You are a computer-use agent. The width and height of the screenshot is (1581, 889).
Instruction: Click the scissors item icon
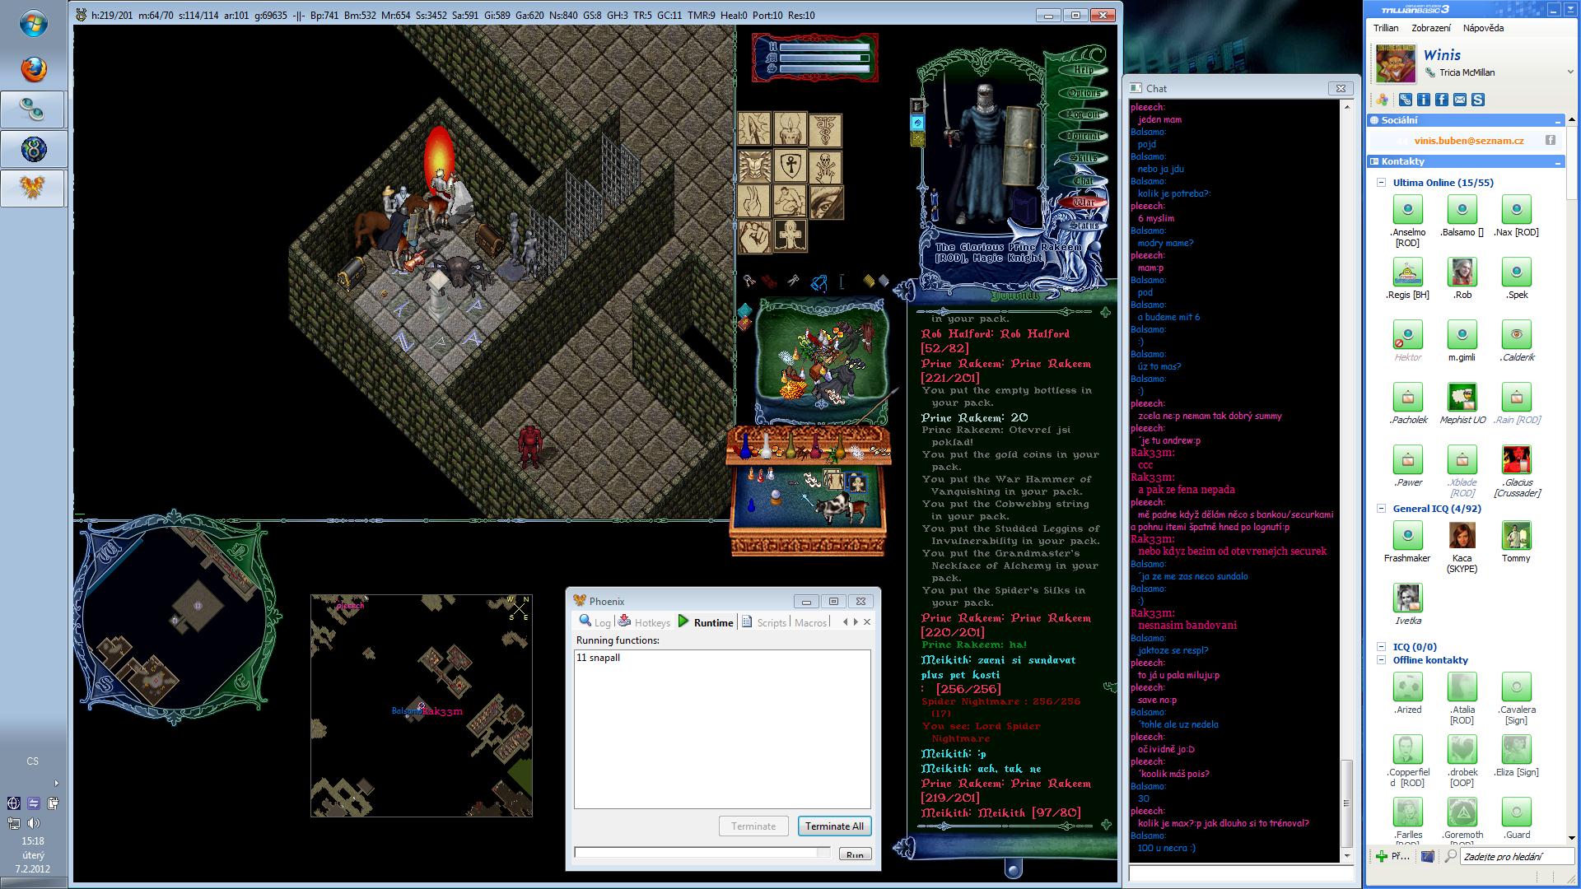pos(793,282)
